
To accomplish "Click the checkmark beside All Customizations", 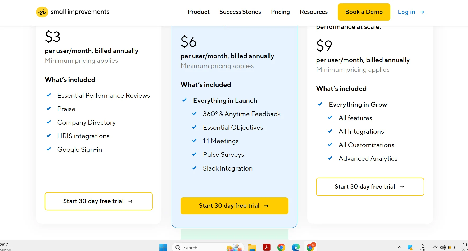I will [x=330, y=145].
